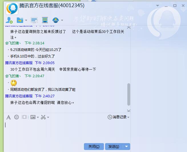
Task: Click the add friend icon
Action: pyautogui.click(x=9, y=20)
